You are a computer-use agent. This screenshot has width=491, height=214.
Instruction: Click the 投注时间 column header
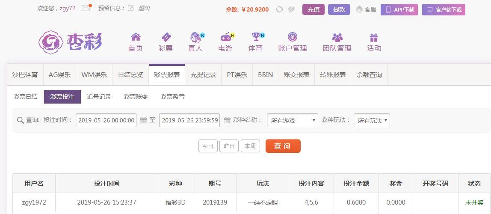click(106, 184)
